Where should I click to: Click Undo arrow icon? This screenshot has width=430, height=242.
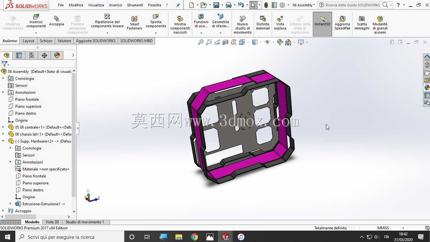(241, 5)
